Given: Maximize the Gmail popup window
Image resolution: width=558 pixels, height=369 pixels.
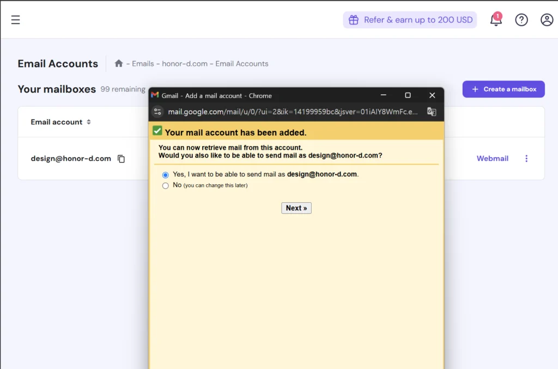Looking at the screenshot, I should pos(408,95).
